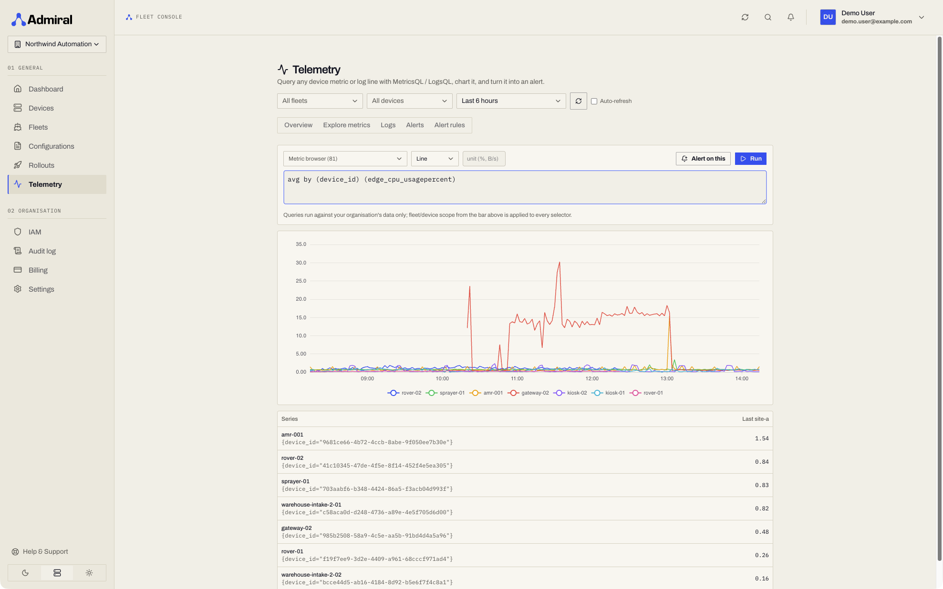Viewport: 943px width, 589px height.
Task: Toggle sprayer-01 series in legend
Action: 445,393
